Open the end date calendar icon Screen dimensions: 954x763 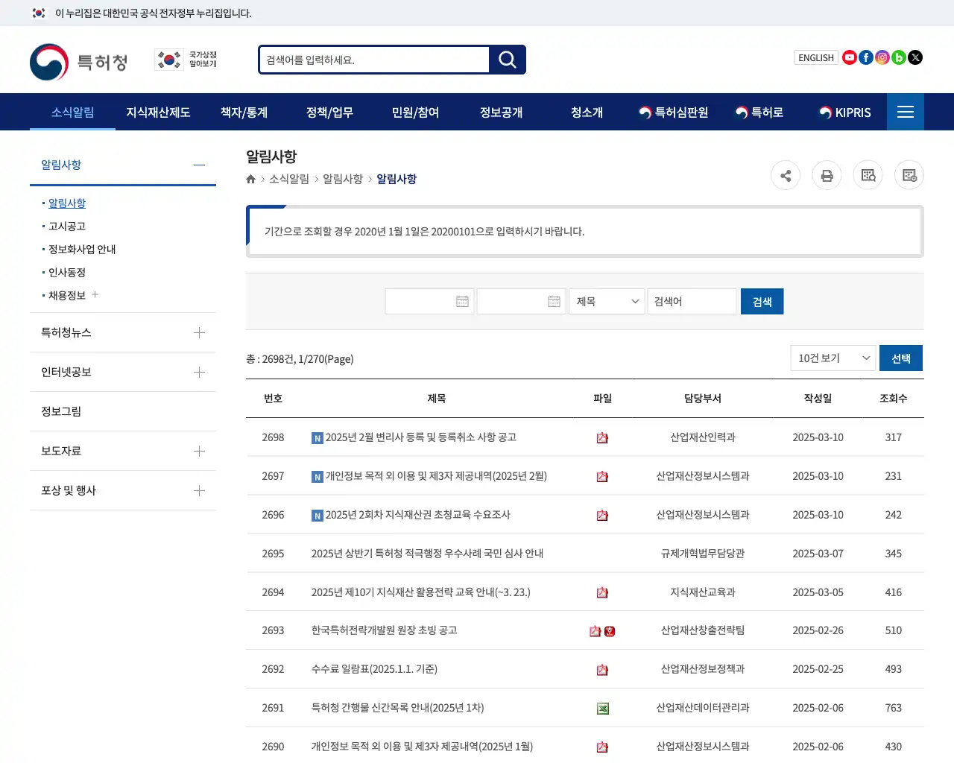coord(554,301)
